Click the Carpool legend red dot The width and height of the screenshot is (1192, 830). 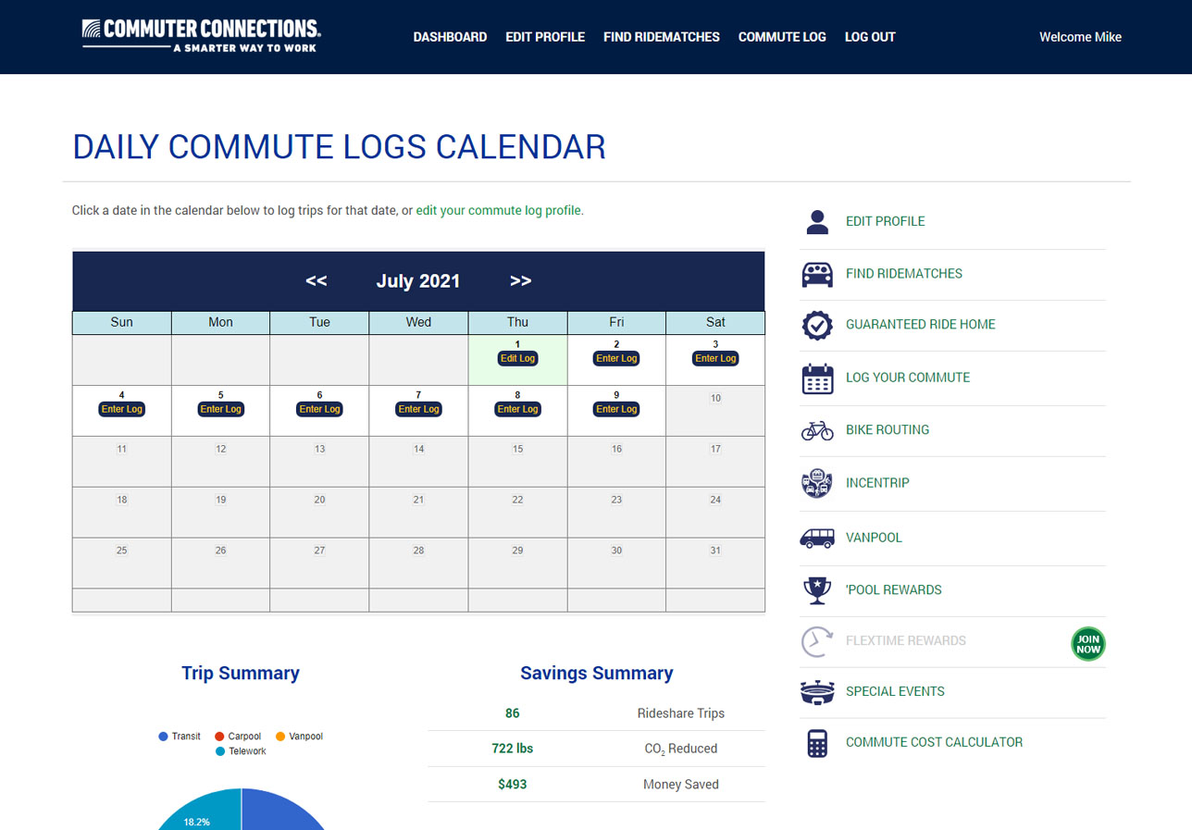coord(220,737)
